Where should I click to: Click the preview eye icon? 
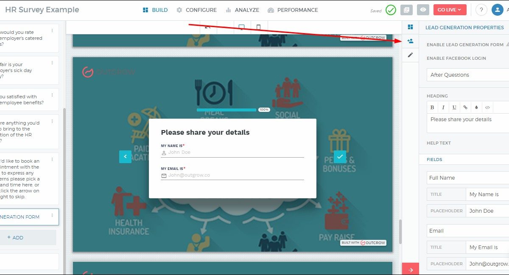[422, 10]
